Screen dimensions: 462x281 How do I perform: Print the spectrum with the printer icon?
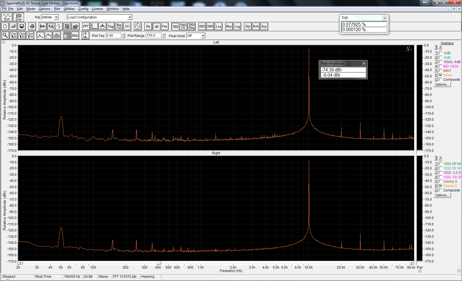pos(32,26)
